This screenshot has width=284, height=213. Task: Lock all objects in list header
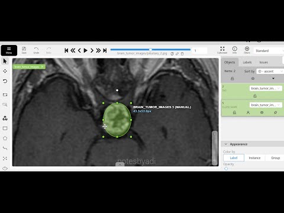[233, 79]
